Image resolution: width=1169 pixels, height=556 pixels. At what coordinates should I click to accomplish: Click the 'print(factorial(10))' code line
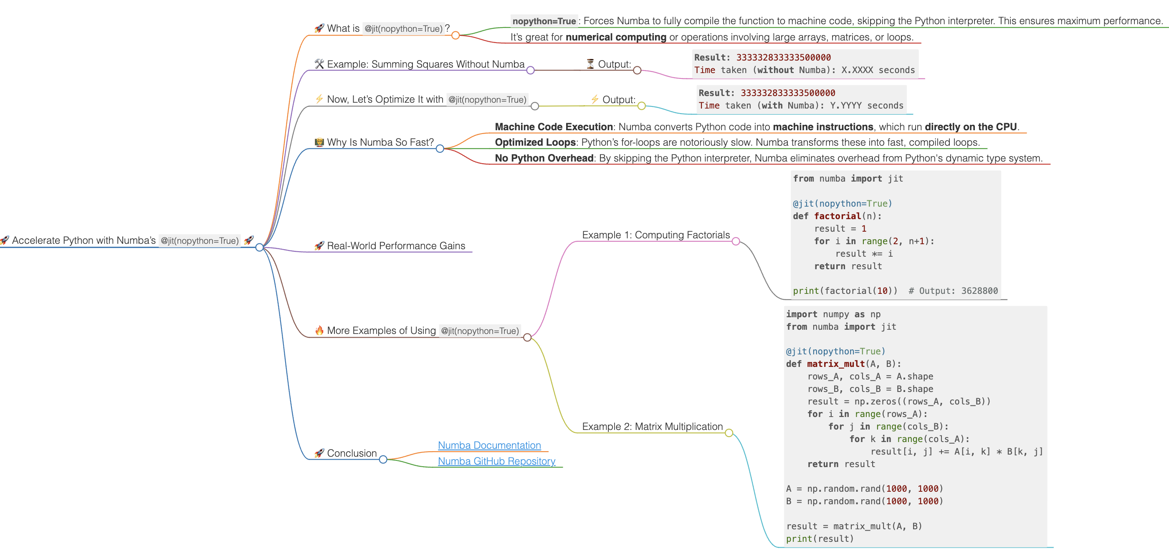coord(895,291)
